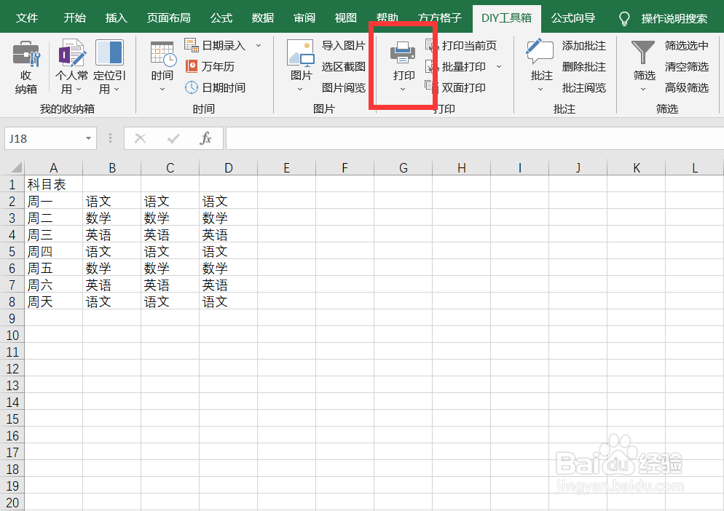Expand the 筛选 dropdown arrow

pyautogui.click(x=643, y=89)
